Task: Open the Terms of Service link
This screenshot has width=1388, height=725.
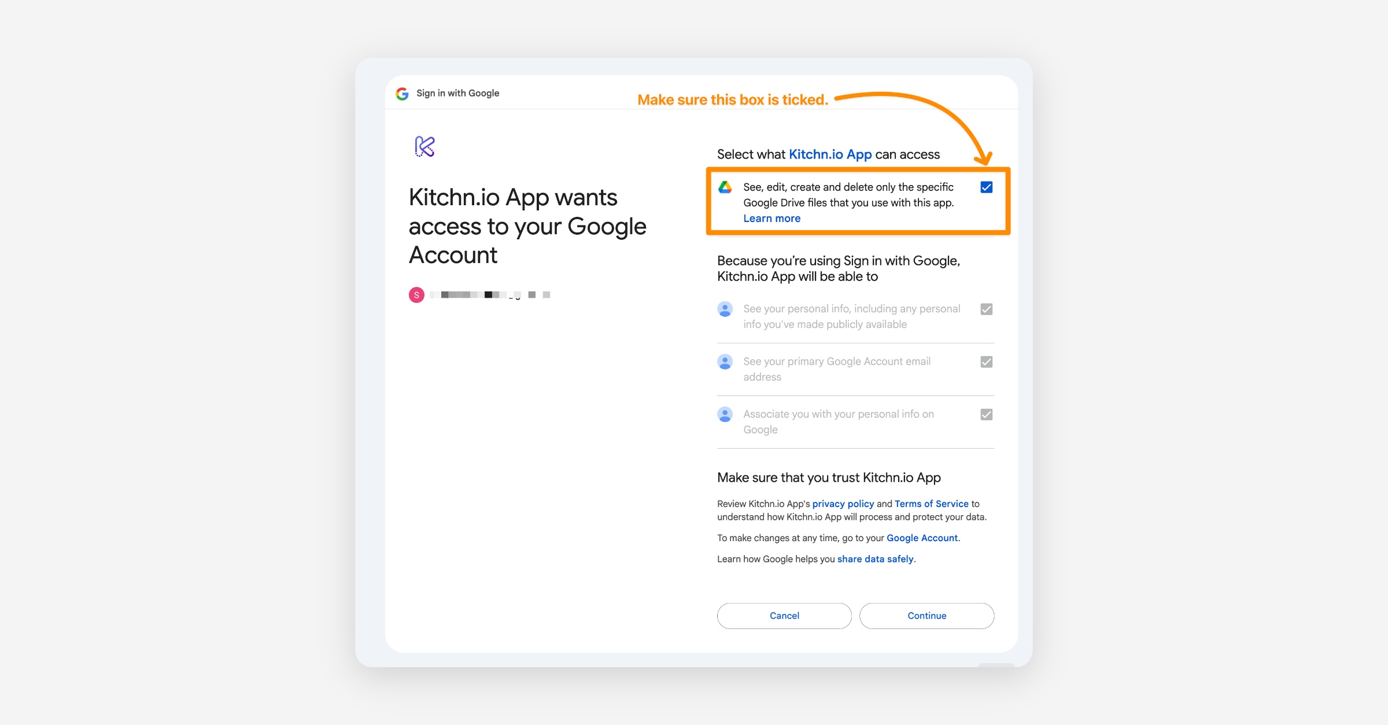Action: click(931, 504)
